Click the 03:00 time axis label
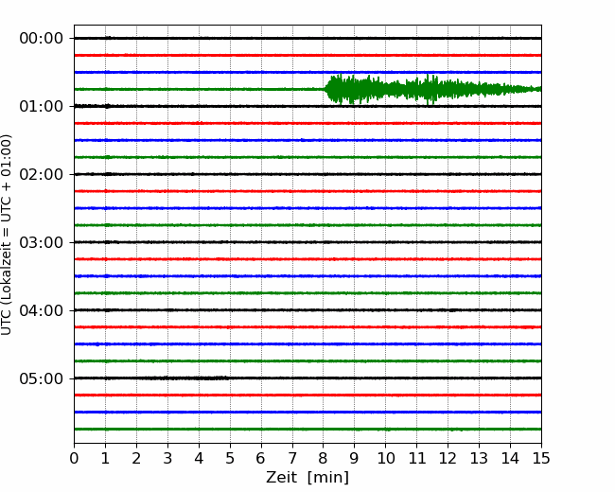Screen dimensions: 615x492 click(42, 242)
